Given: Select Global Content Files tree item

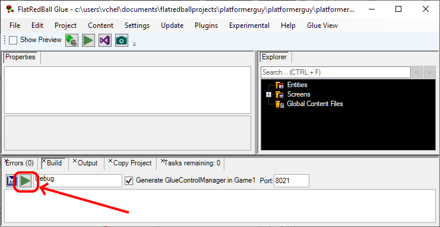Looking at the screenshot, I should (x=315, y=104).
